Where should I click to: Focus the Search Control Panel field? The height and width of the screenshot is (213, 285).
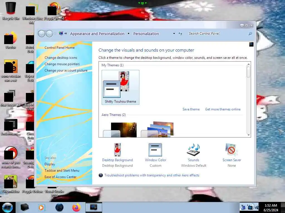(x=217, y=34)
